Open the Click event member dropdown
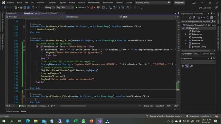This screenshot has width=221, height=124. [x=148, y=17]
